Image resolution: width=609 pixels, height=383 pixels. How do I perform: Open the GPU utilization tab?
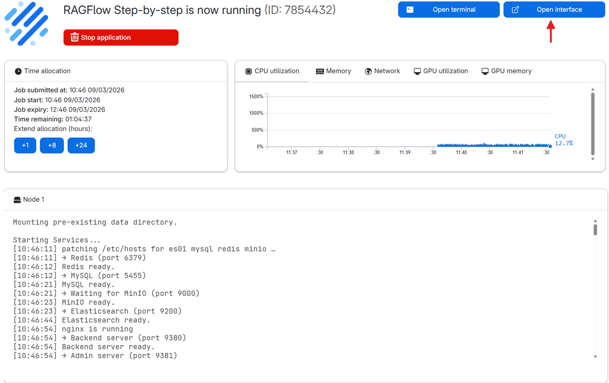440,71
